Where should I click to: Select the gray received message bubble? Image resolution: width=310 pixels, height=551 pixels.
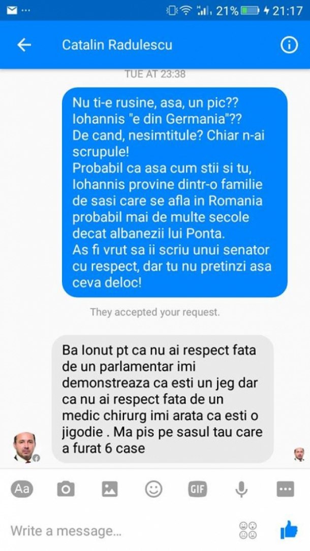(x=163, y=399)
